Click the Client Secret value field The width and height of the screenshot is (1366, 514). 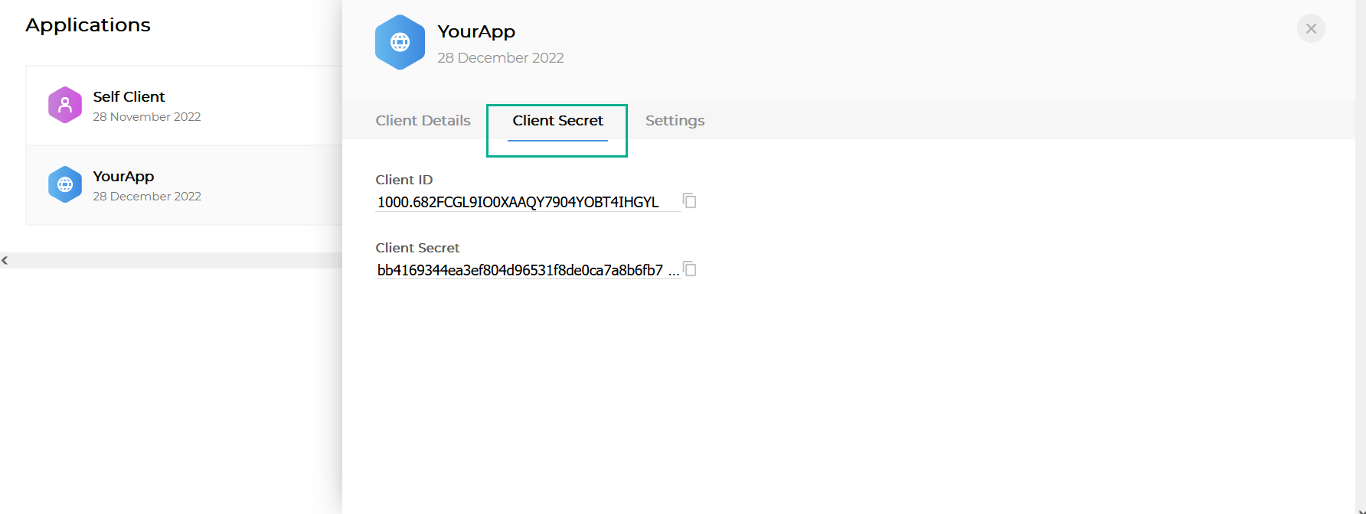[528, 270]
